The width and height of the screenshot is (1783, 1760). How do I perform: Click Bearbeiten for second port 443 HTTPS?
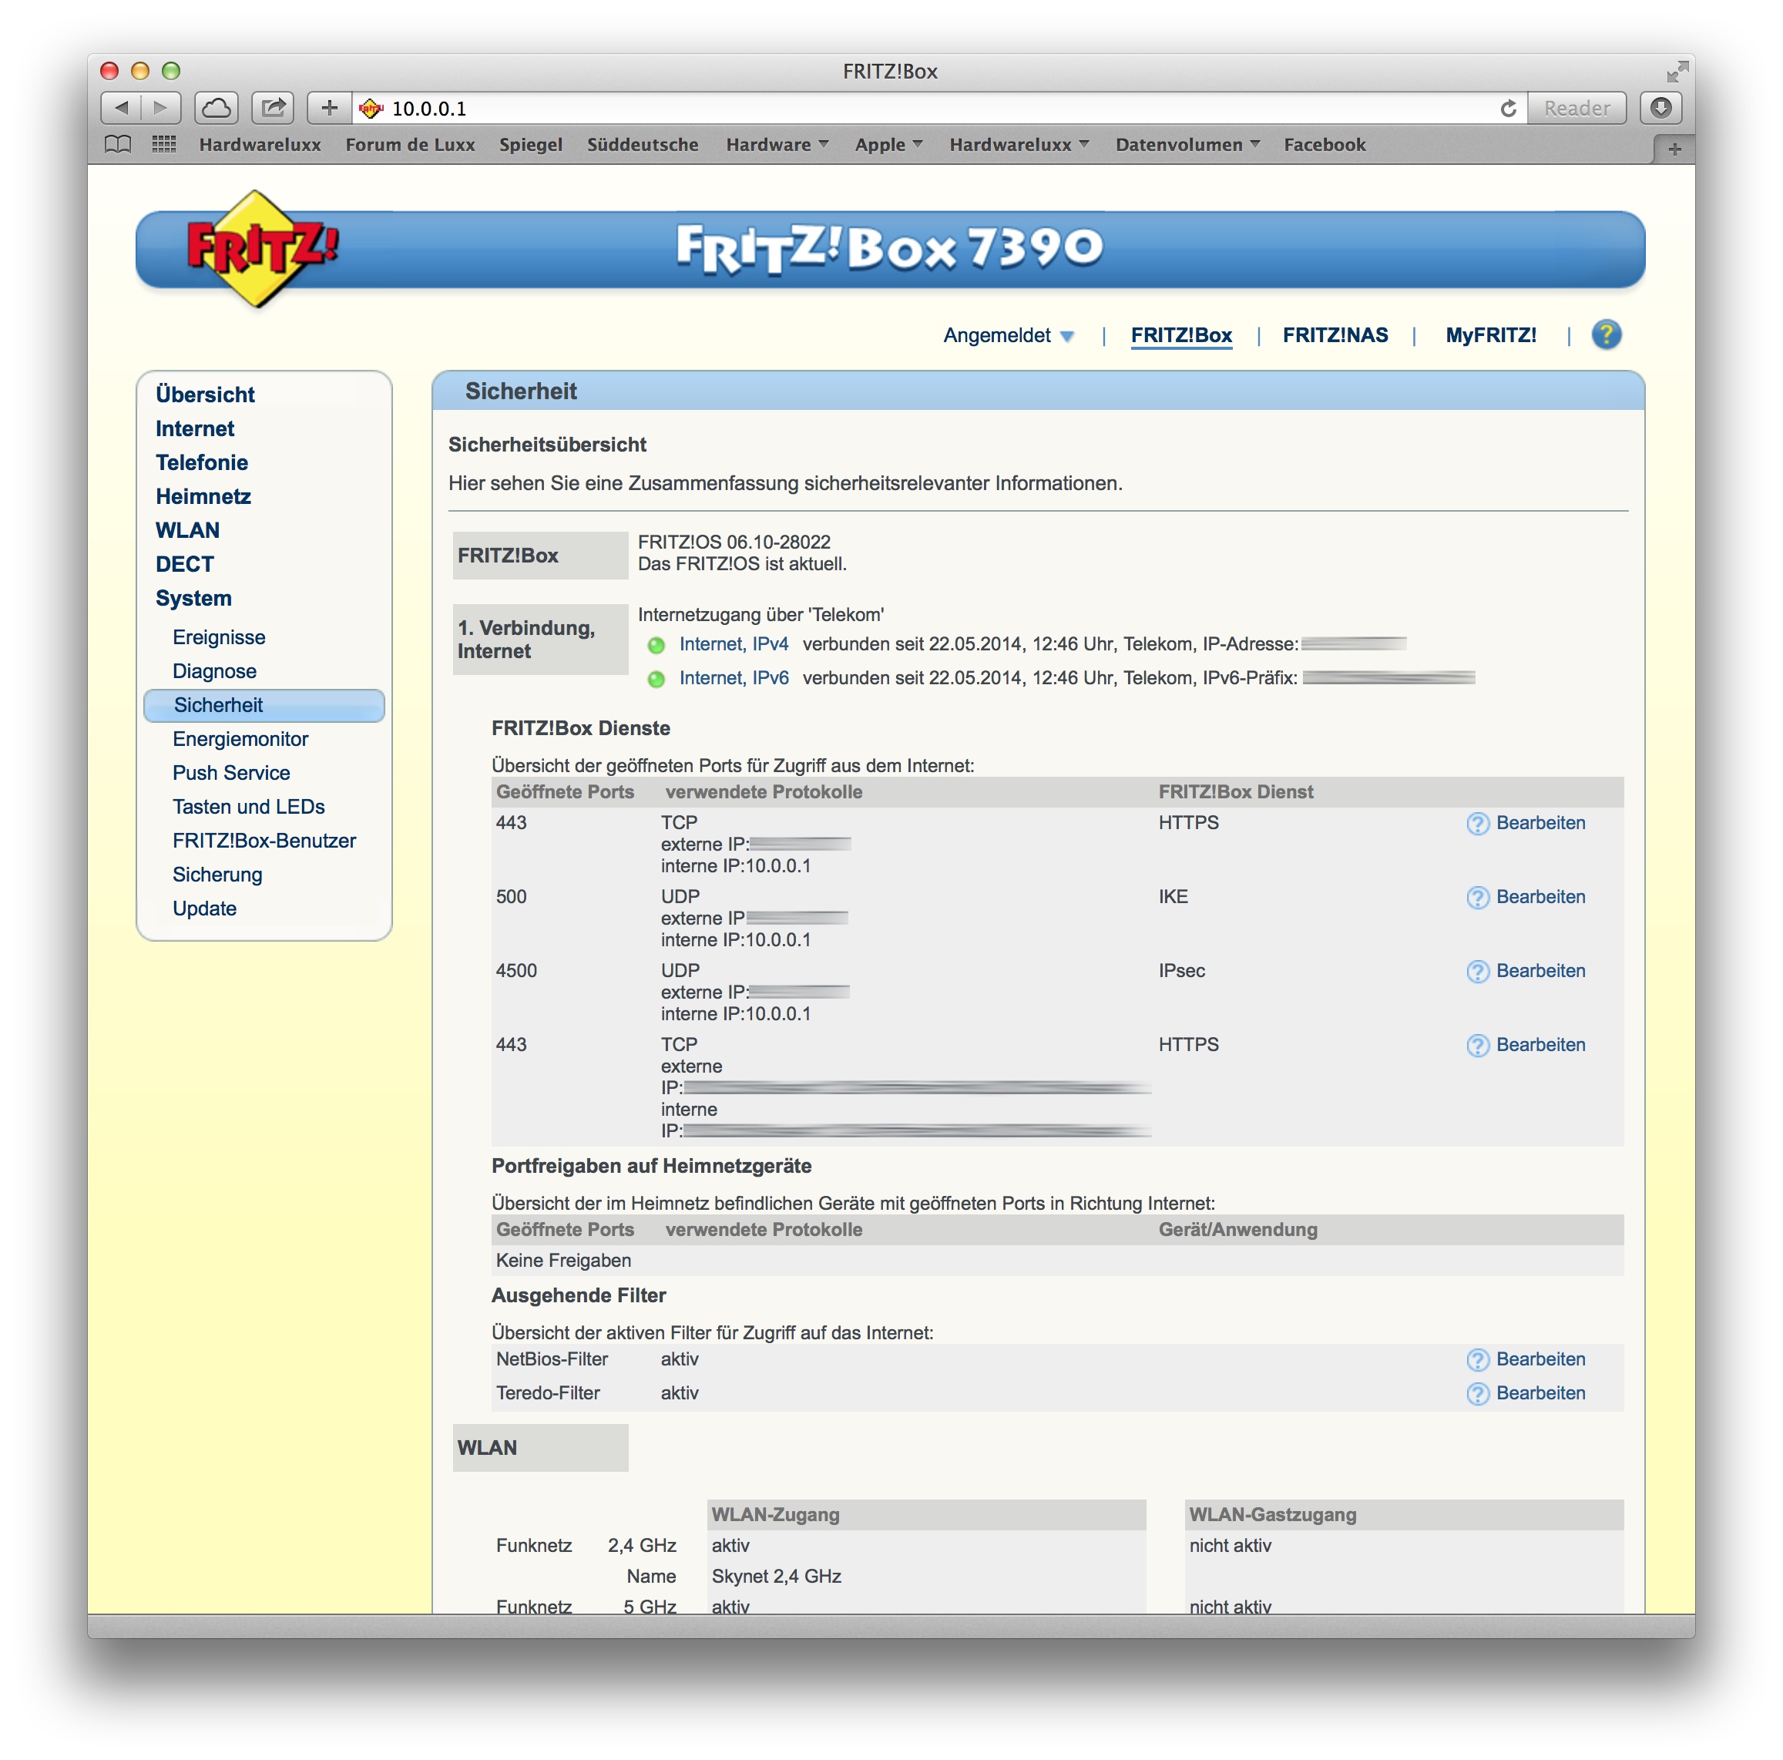(1540, 1045)
